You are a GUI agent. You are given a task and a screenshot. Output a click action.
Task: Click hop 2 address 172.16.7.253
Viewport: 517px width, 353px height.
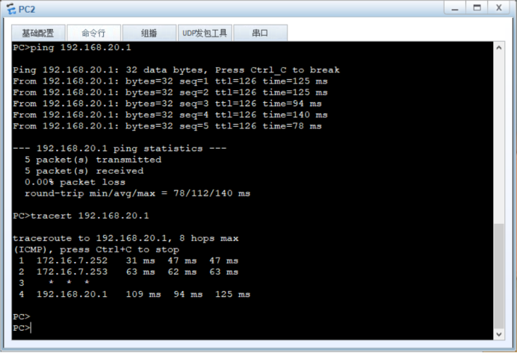72,272
